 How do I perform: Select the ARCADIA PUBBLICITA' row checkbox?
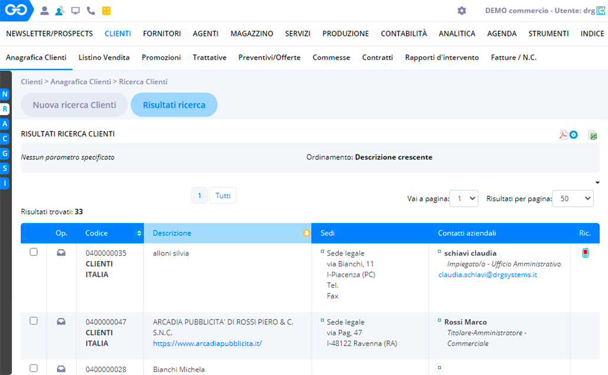(x=34, y=321)
